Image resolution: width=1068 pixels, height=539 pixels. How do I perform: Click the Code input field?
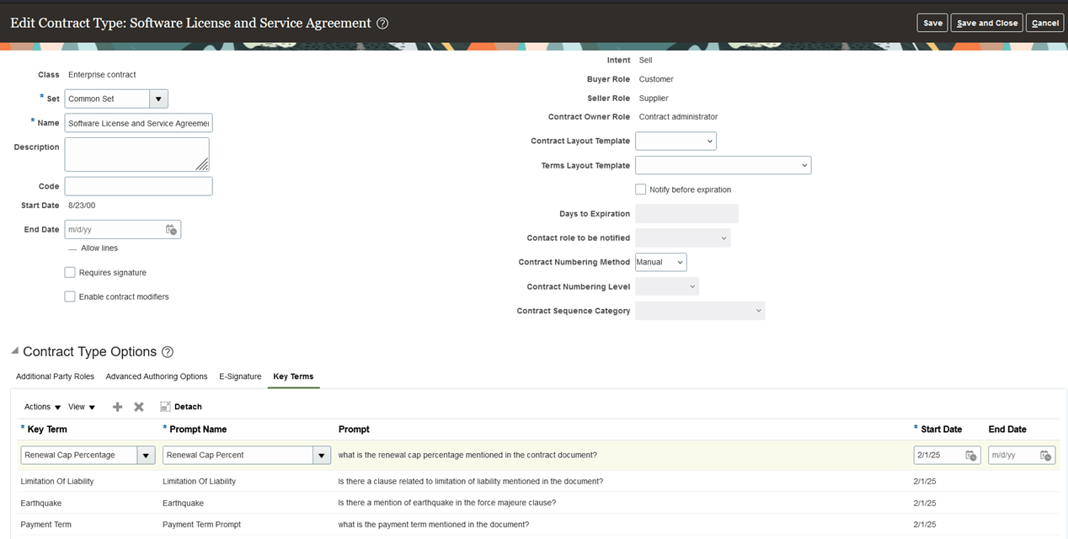(x=138, y=186)
